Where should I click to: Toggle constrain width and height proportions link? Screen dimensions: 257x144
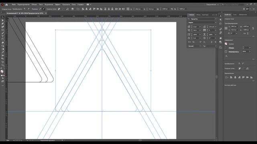tap(253, 28)
